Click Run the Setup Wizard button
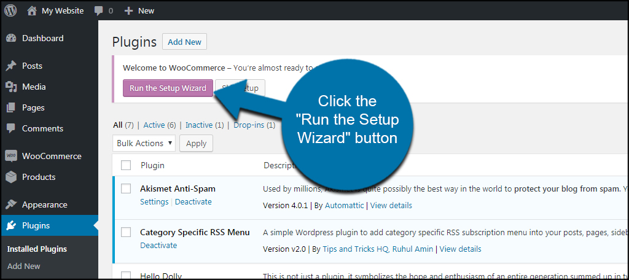The height and width of the screenshot is (280, 629). [x=168, y=88]
